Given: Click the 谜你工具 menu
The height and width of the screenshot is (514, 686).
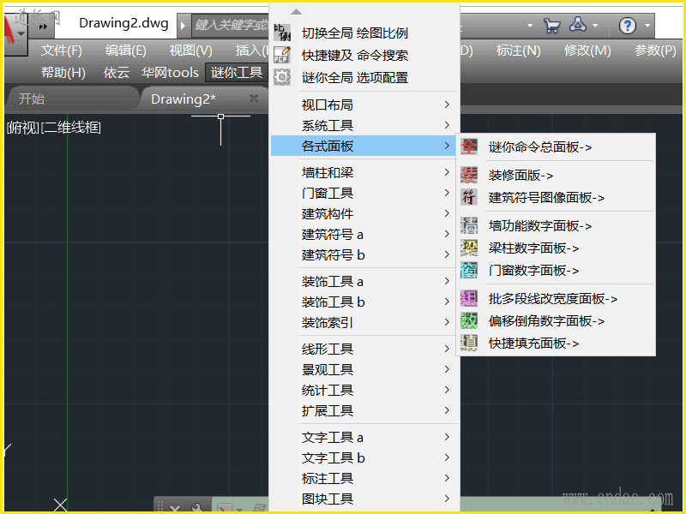Looking at the screenshot, I should (237, 73).
